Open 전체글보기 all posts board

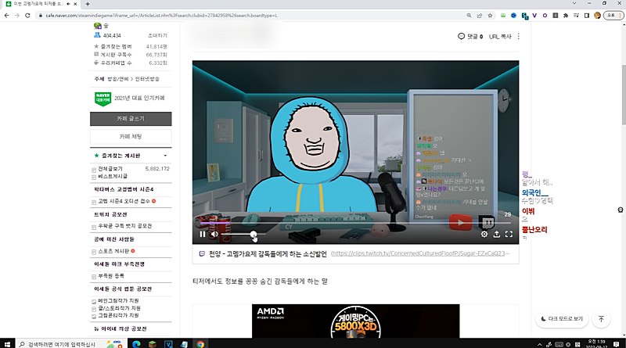pyautogui.click(x=110, y=169)
